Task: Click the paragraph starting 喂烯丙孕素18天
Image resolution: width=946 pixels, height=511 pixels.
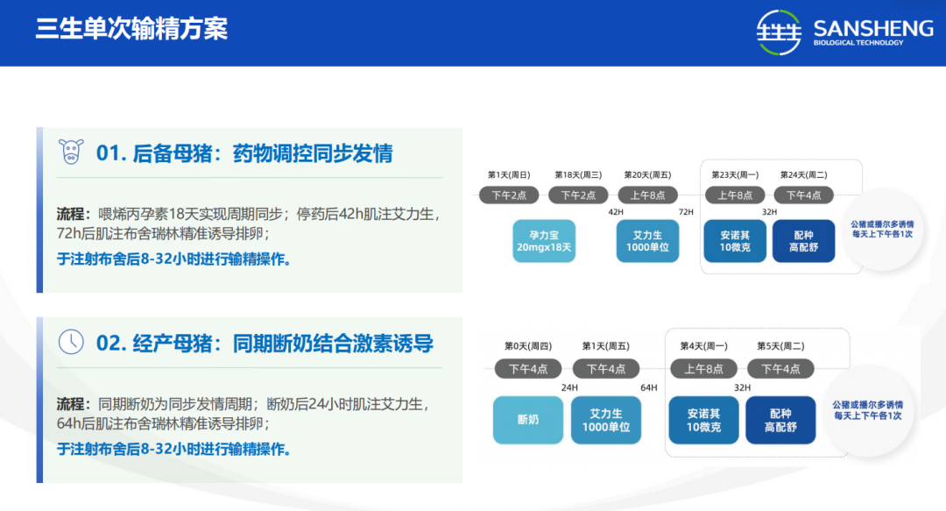Action: coord(250,224)
